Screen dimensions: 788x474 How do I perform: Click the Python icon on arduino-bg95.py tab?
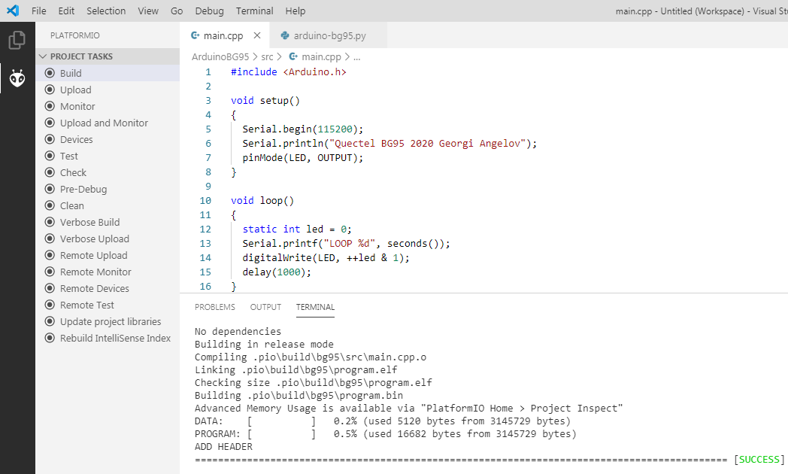[x=285, y=35]
